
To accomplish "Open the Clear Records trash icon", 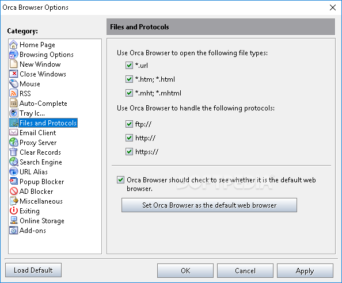I will tap(13, 152).
